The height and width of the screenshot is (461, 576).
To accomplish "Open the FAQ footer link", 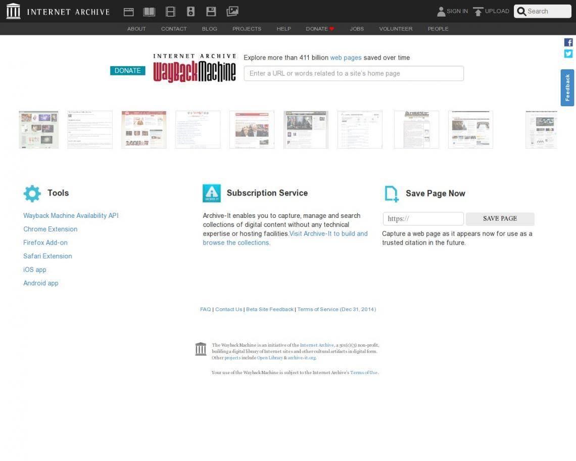I will (205, 309).
